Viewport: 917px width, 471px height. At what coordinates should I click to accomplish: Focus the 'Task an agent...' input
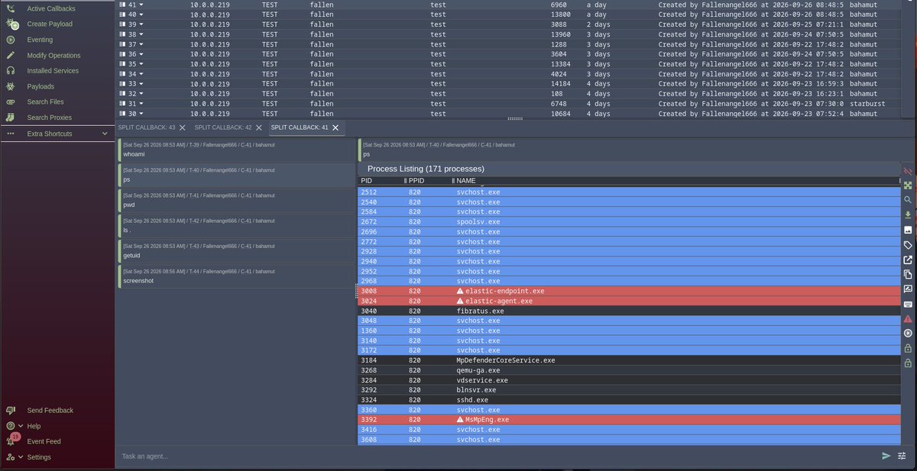[x=497, y=456]
